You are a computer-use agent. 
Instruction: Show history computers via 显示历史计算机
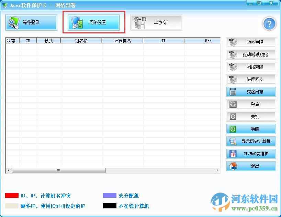click(250, 141)
